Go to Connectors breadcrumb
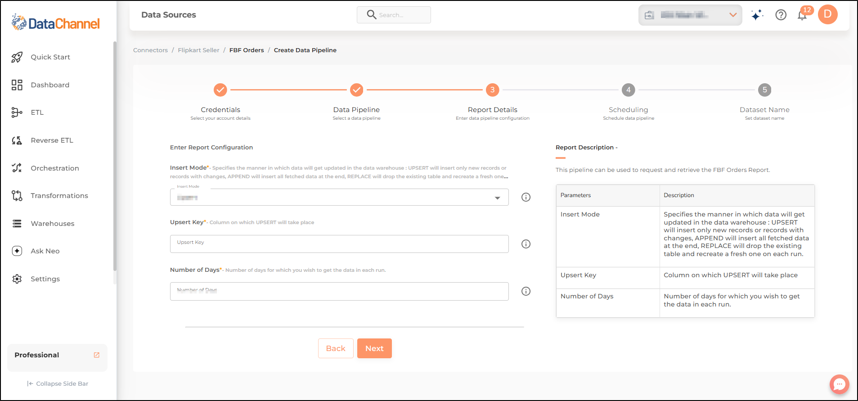The height and width of the screenshot is (401, 858). click(x=150, y=50)
